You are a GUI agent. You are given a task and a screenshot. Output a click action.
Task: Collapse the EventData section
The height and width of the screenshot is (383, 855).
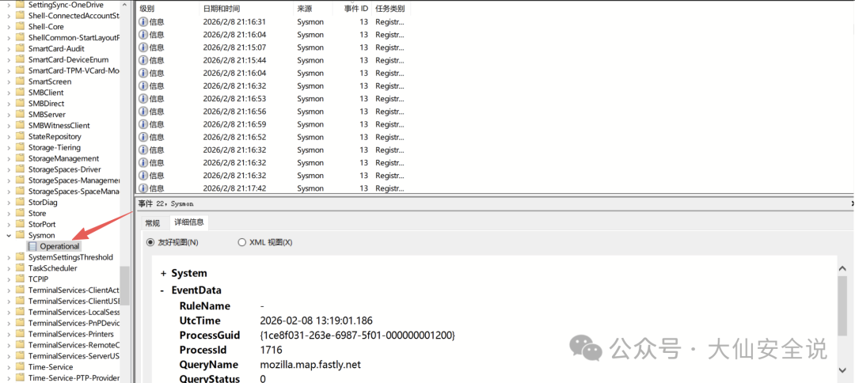(162, 290)
